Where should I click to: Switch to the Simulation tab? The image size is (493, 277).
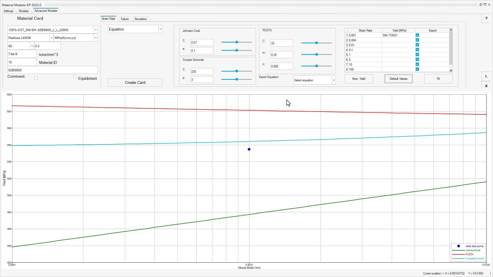(140, 19)
